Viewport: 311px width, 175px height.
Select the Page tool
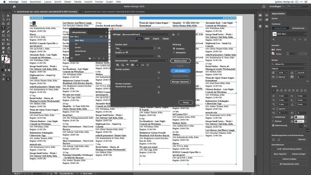3,19
